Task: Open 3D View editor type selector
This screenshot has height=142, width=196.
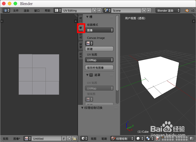Action: pos(84,138)
